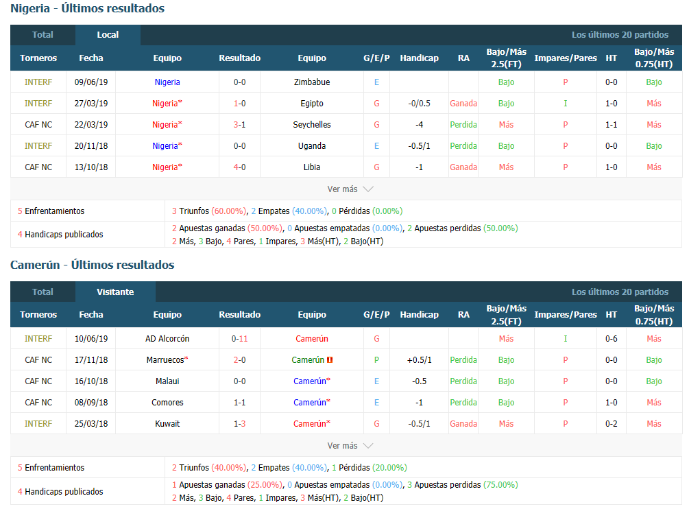This screenshot has height=509, width=689.
Task: Open Comores team link
Action: click(167, 403)
